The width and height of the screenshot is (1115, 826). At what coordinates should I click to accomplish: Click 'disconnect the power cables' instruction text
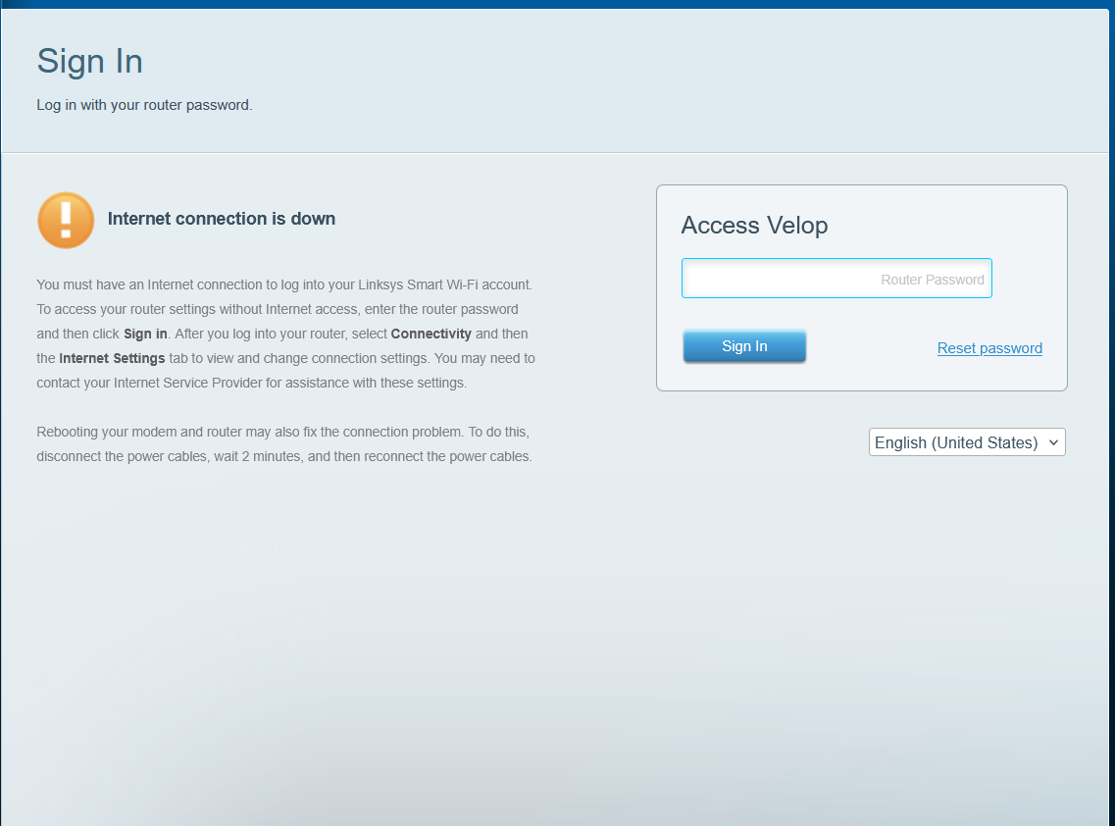coord(122,457)
